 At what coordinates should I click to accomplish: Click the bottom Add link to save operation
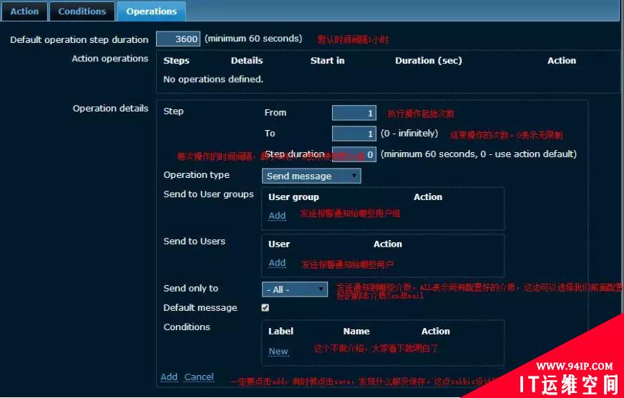point(169,377)
